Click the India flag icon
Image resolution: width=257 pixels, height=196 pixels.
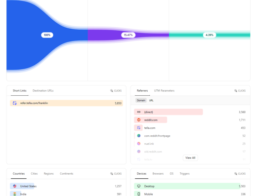(15, 194)
